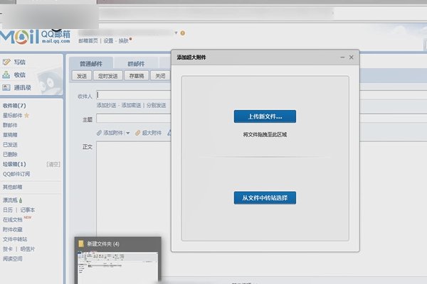Click the QQ Mail logo
The width and height of the screenshot is (427, 284).
(35, 37)
